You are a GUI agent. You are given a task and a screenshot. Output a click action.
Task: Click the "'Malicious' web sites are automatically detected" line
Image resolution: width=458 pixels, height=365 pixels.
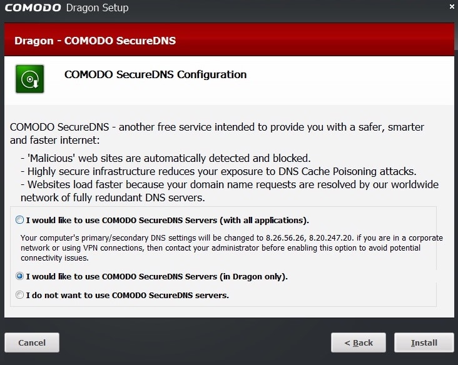point(166,158)
